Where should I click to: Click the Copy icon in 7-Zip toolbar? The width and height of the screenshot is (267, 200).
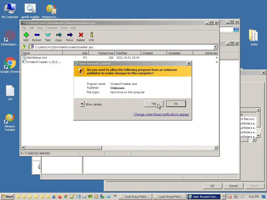pyautogui.click(x=59, y=35)
